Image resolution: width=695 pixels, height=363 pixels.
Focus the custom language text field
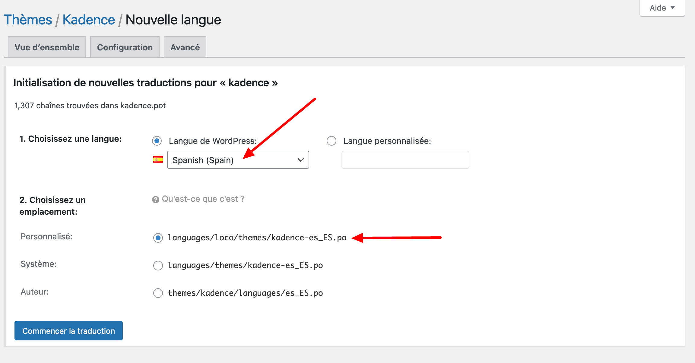point(405,160)
